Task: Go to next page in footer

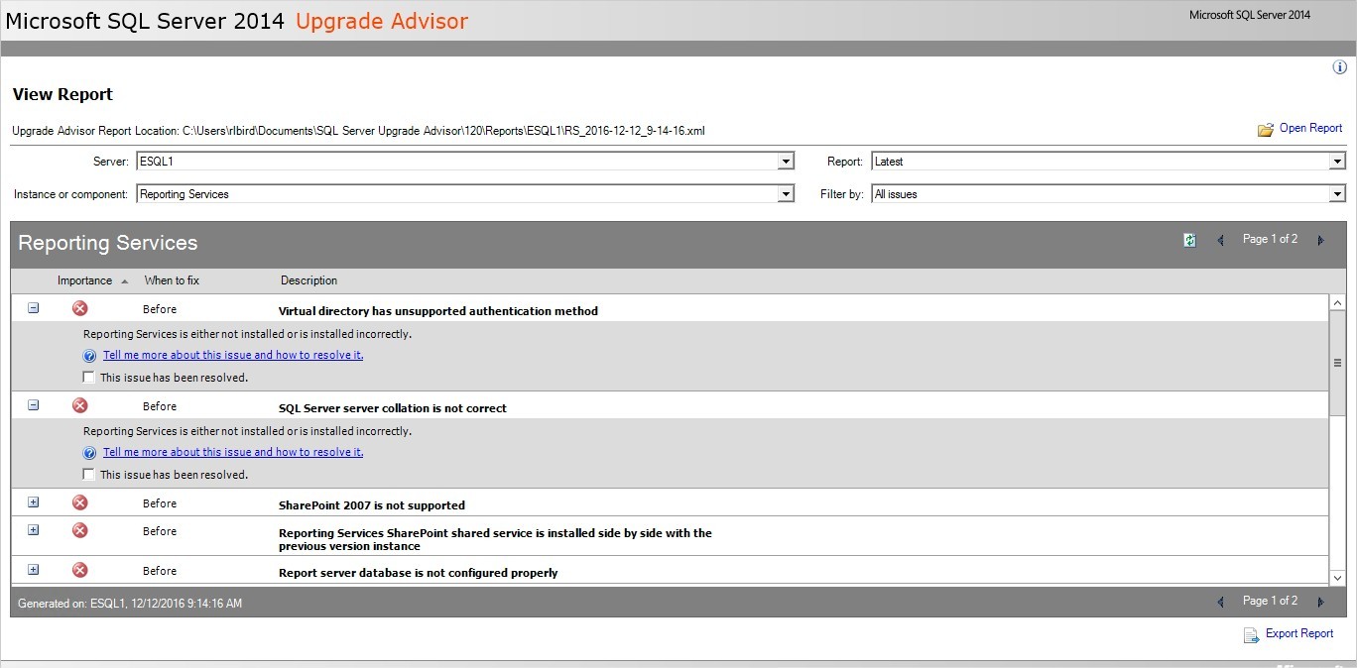Action: pyautogui.click(x=1320, y=602)
